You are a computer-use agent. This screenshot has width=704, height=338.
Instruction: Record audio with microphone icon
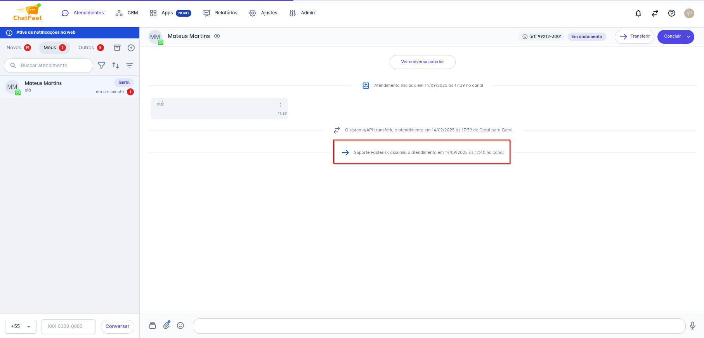click(692, 326)
